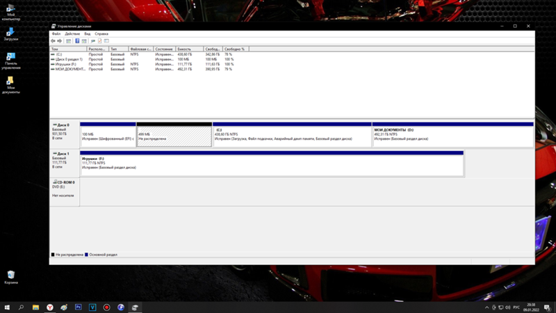Open the notification center icon
Viewport: 556px width, 313px height.
(x=548, y=307)
